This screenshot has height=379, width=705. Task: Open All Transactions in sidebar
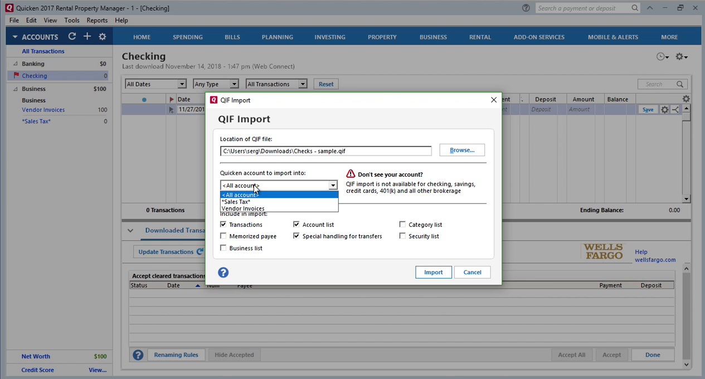tap(43, 51)
